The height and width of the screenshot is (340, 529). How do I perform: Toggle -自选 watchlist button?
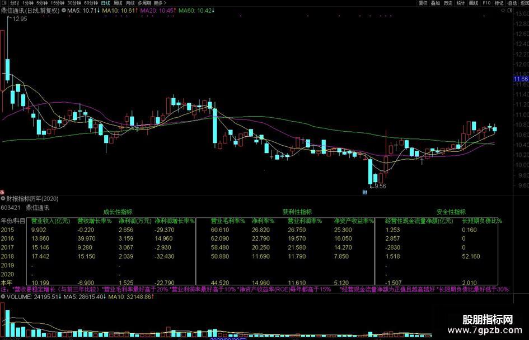[x=512, y=3]
